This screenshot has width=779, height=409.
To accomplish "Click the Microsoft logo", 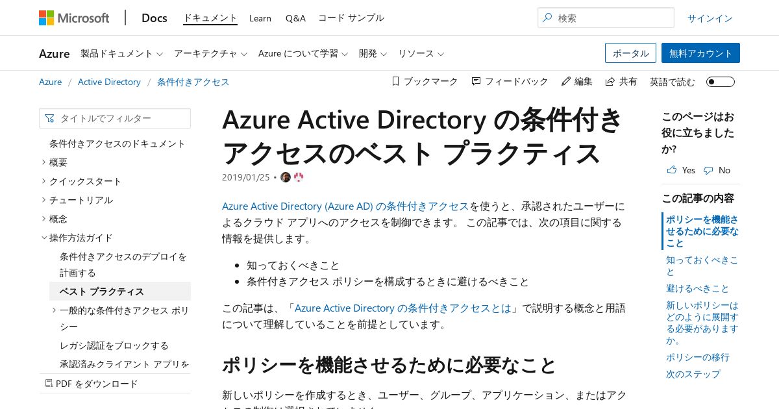I will point(74,18).
